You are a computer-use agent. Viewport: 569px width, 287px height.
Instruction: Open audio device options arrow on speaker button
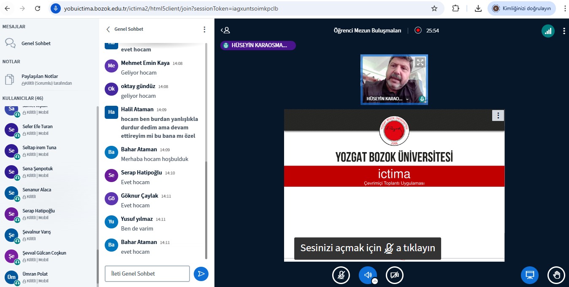click(x=375, y=281)
